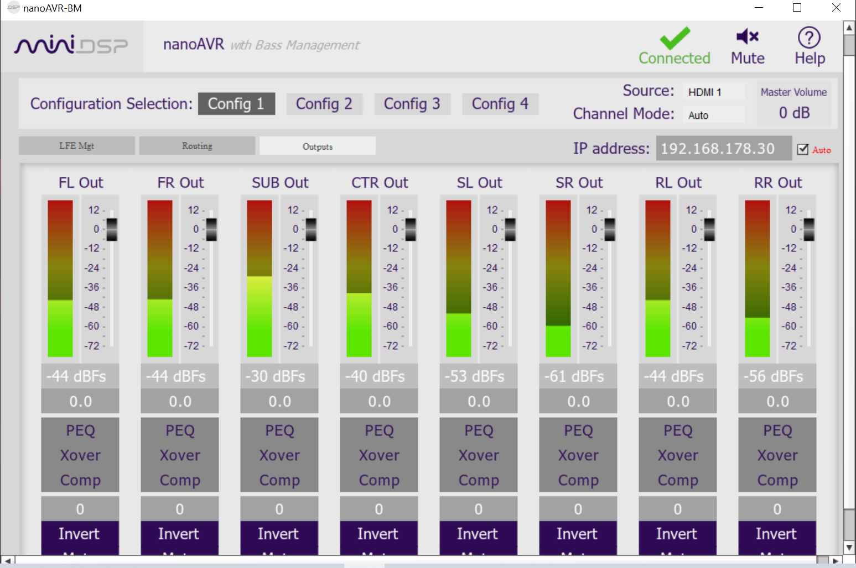Screen dimensions: 856x568
Task: Click the SUB Out gain value field
Action: (279, 401)
